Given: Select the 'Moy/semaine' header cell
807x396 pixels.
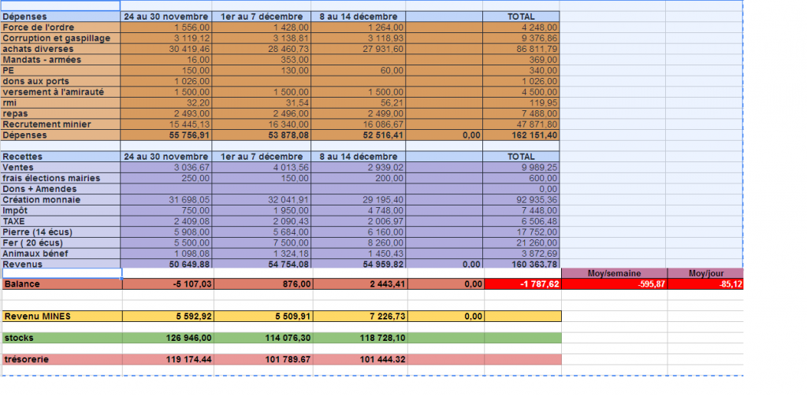Looking at the screenshot, I should [x=615, y=274].
